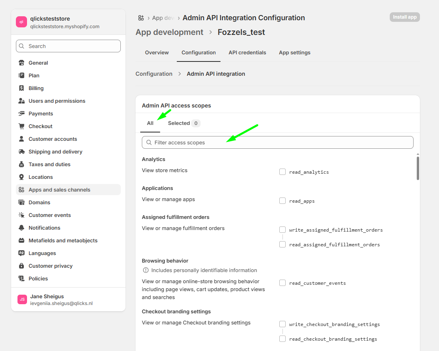Click the Apps and sales channels icon
The width and height of the screenshot is (439, 351).
pyautogui.click(x=21, y=190)
